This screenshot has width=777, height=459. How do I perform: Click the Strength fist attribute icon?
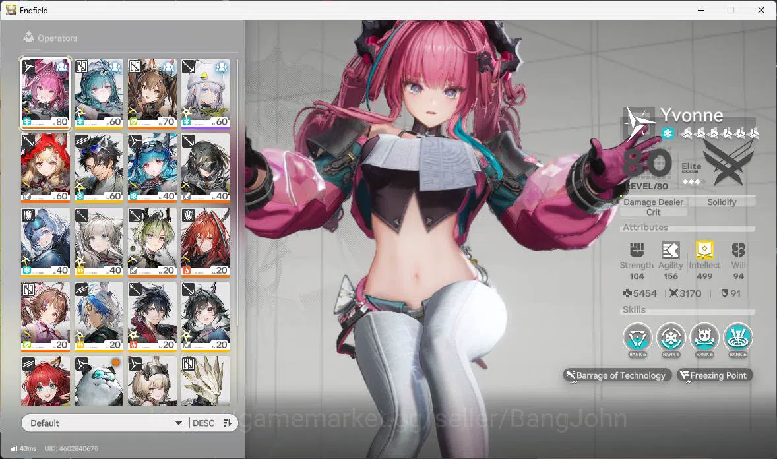click(637, 250)
